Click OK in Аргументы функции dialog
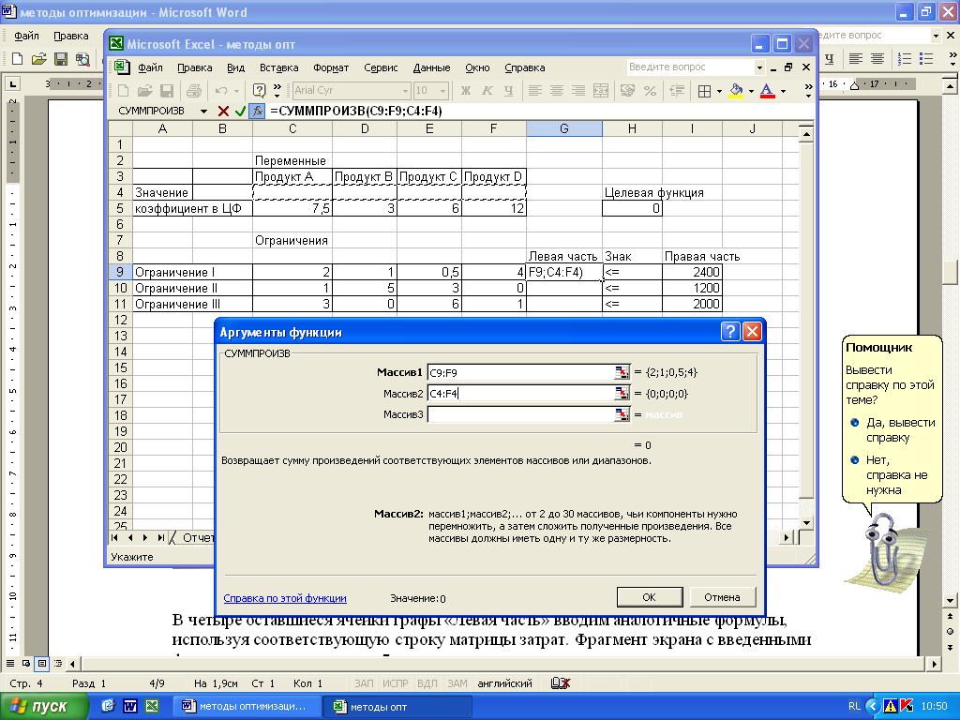Image resolution: width=960 pixels, height=720 pixels. [x=649, y=597]
